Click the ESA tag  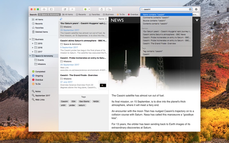[x=74, y=102]
